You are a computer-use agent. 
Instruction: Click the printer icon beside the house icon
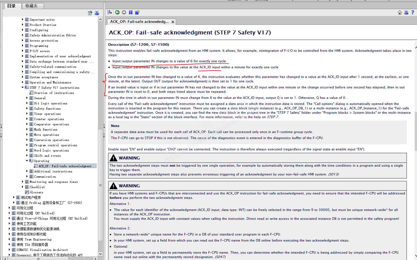[406, 12]
